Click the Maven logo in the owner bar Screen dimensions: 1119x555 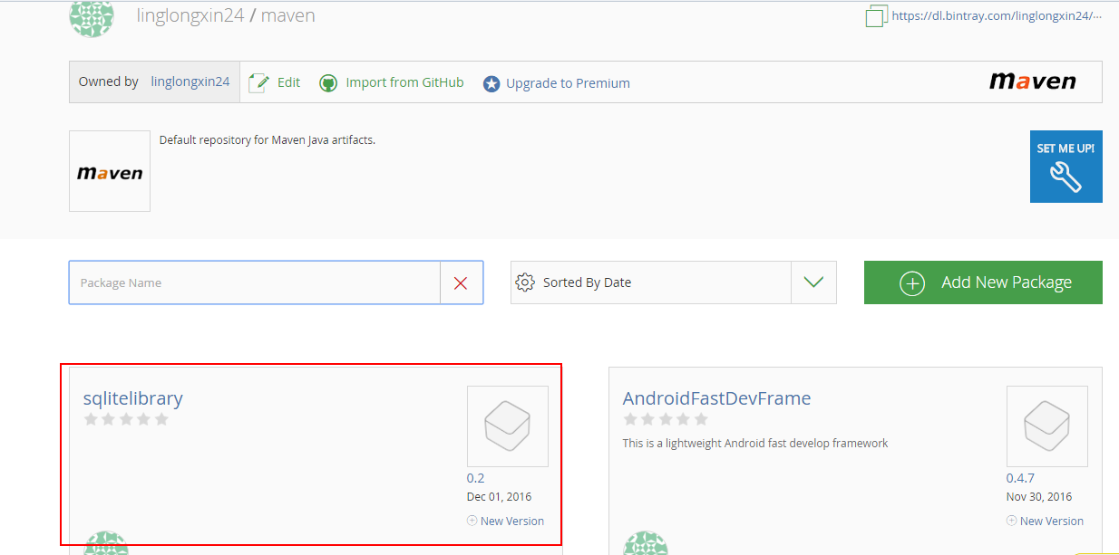point(1033,81)
